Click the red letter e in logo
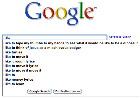Screen dimensions: 140x98 click(89, 13)
